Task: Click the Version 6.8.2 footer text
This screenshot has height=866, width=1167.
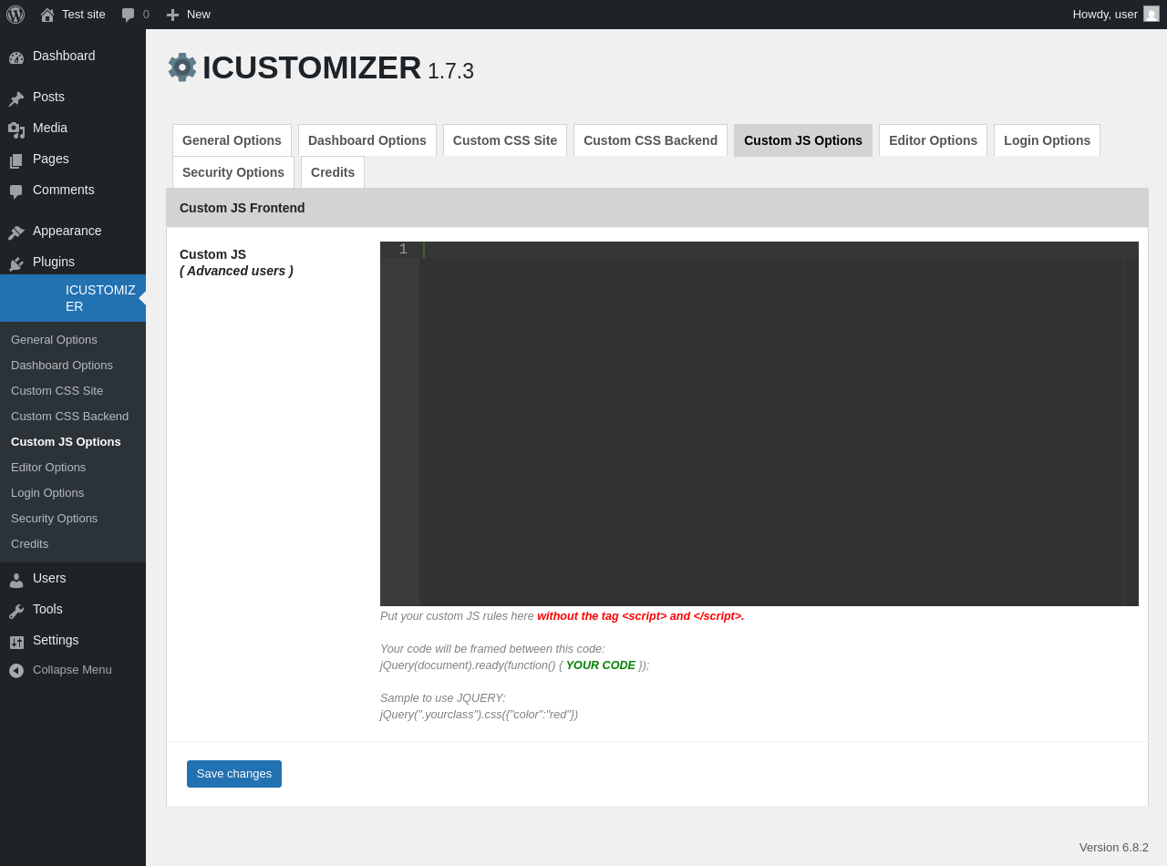Action: click(x=1114, y=848)
